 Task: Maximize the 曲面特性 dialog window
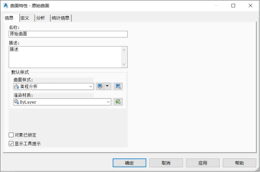[233, 6]
